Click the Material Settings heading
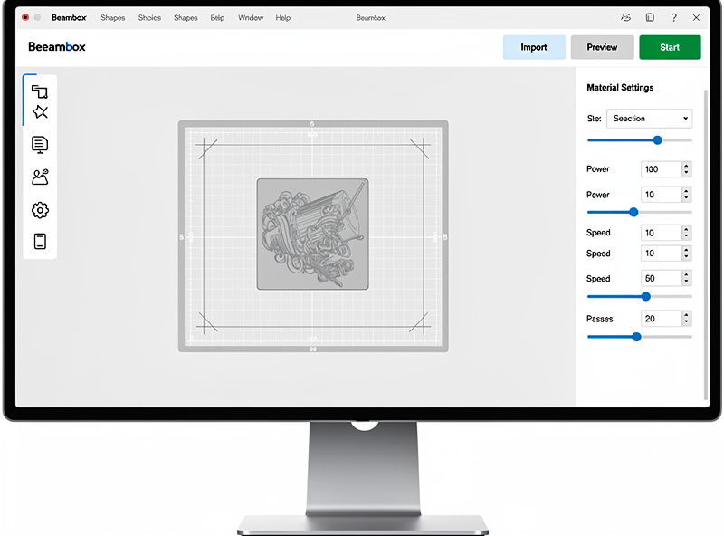Viewport: 724px width, 536px height. coord(620,87)
